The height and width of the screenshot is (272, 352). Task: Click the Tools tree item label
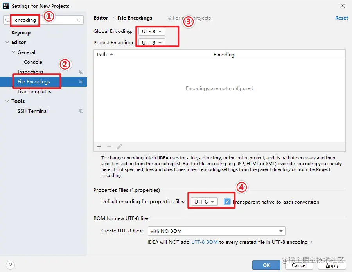click(x=18, y=101)
